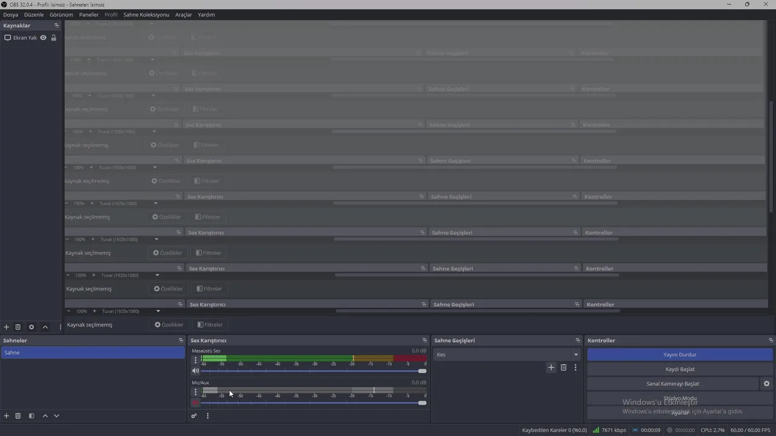Viewport: 776px width, 436px height.
Task: Open source properties gear in Kaynaklar toolbar
Action: pyautogui.click(x=32, y=327)
